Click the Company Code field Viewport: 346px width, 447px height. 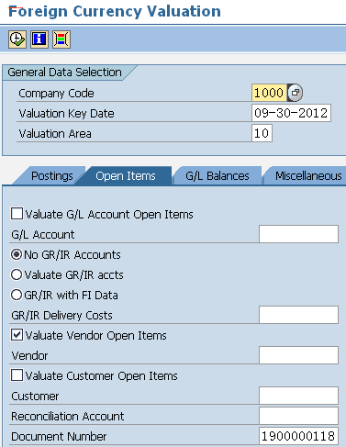[269, 93]
